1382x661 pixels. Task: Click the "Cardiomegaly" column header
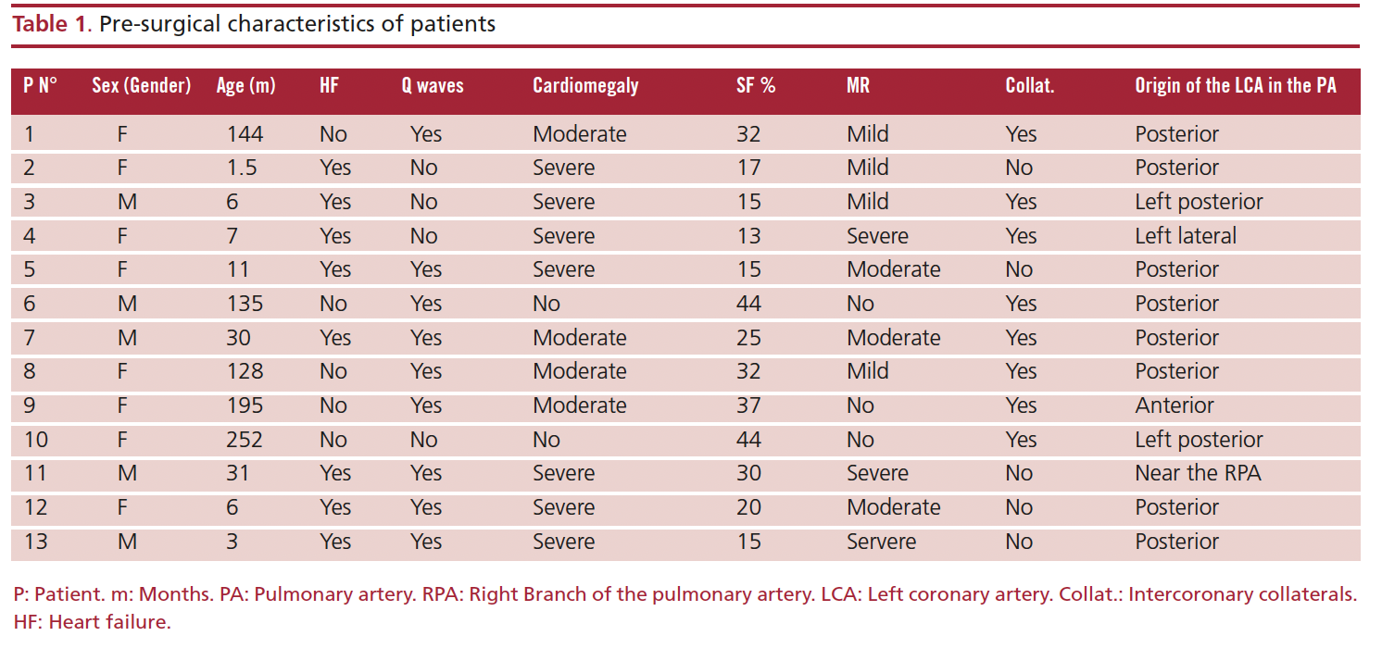585,86
